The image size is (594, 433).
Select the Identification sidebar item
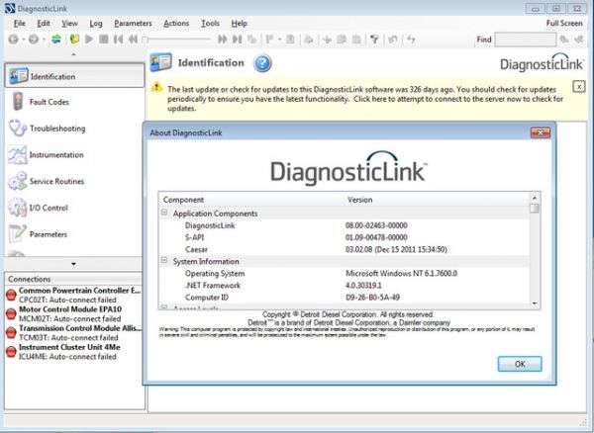(x=51, y=76)
